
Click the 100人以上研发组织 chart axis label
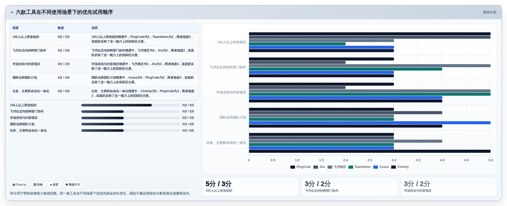pos(232,42)
